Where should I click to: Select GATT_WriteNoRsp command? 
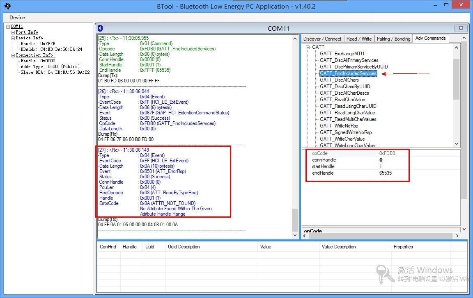339,126
